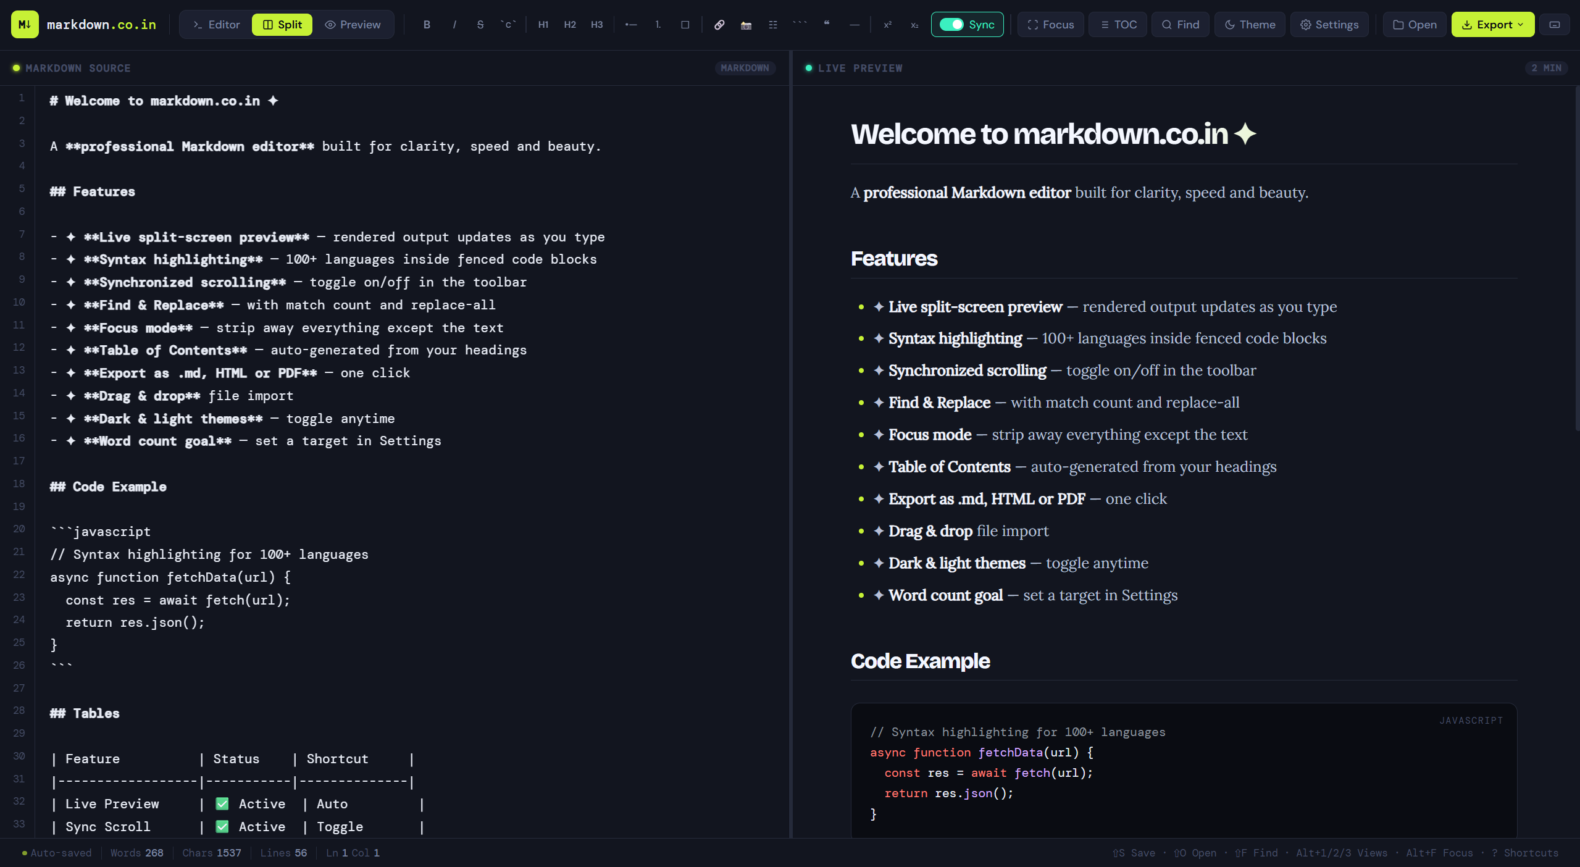
Task: Switch to Preview-only view
Action: click(353, 25)
